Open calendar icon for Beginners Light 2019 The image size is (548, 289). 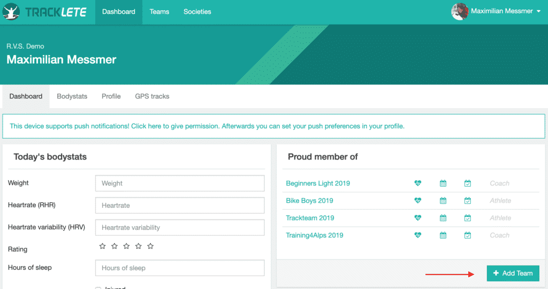[x=443, y=183]
